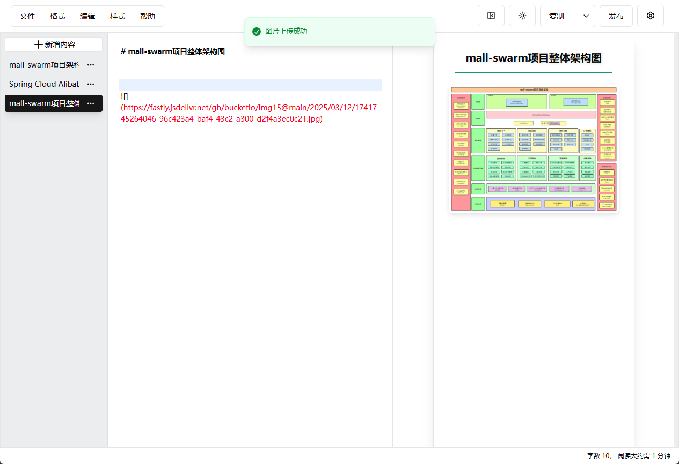Open the 格式 menu
This screenshot has width=679, height=464.
click(x=57, y=16)
